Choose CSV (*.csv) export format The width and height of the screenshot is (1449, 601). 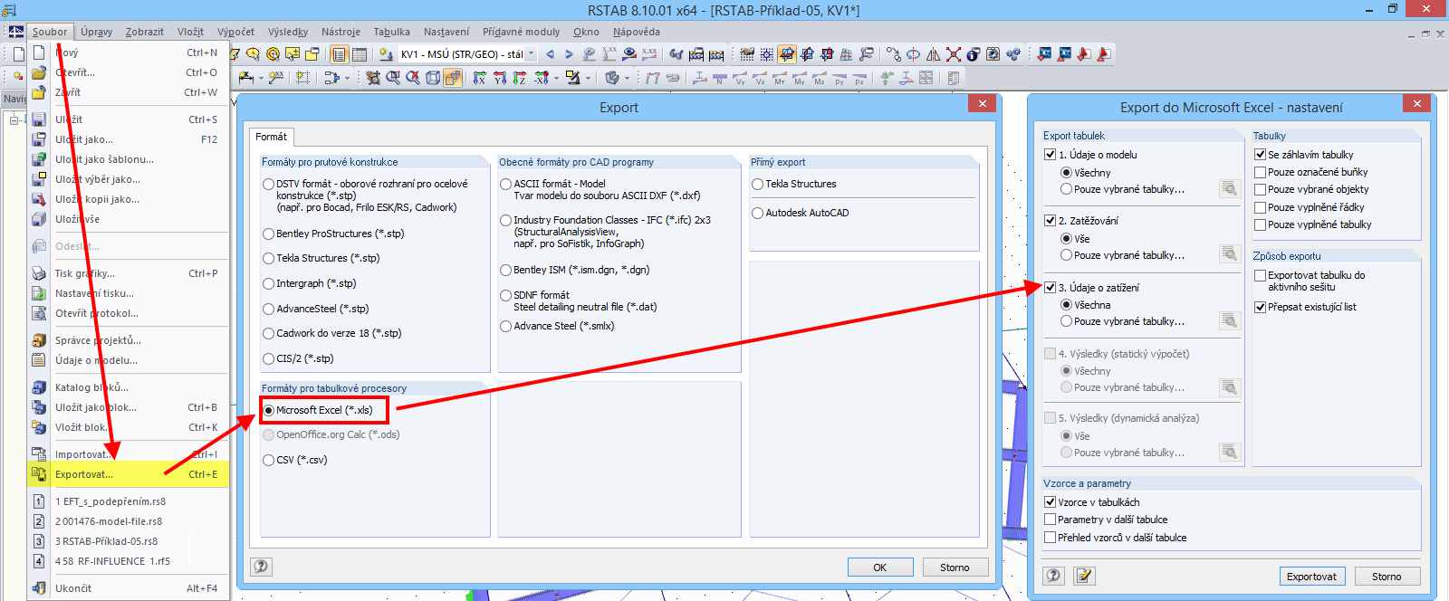coord(268,460)
